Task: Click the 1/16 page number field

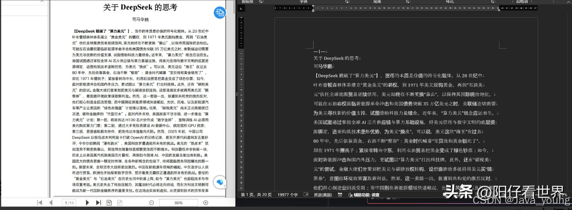Action: click(x=70, y=203)
